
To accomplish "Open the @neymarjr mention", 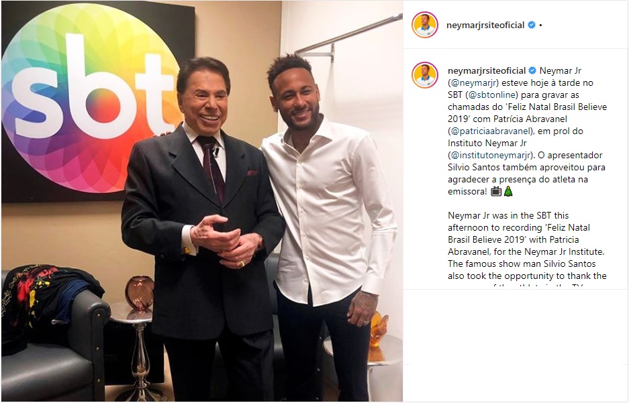I will click(473, 83).
